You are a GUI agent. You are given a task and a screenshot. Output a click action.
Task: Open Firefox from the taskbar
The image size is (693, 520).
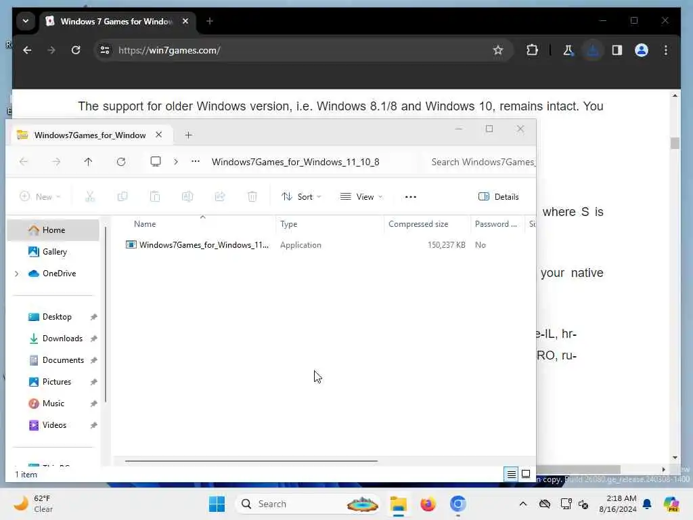pos(428,504)
